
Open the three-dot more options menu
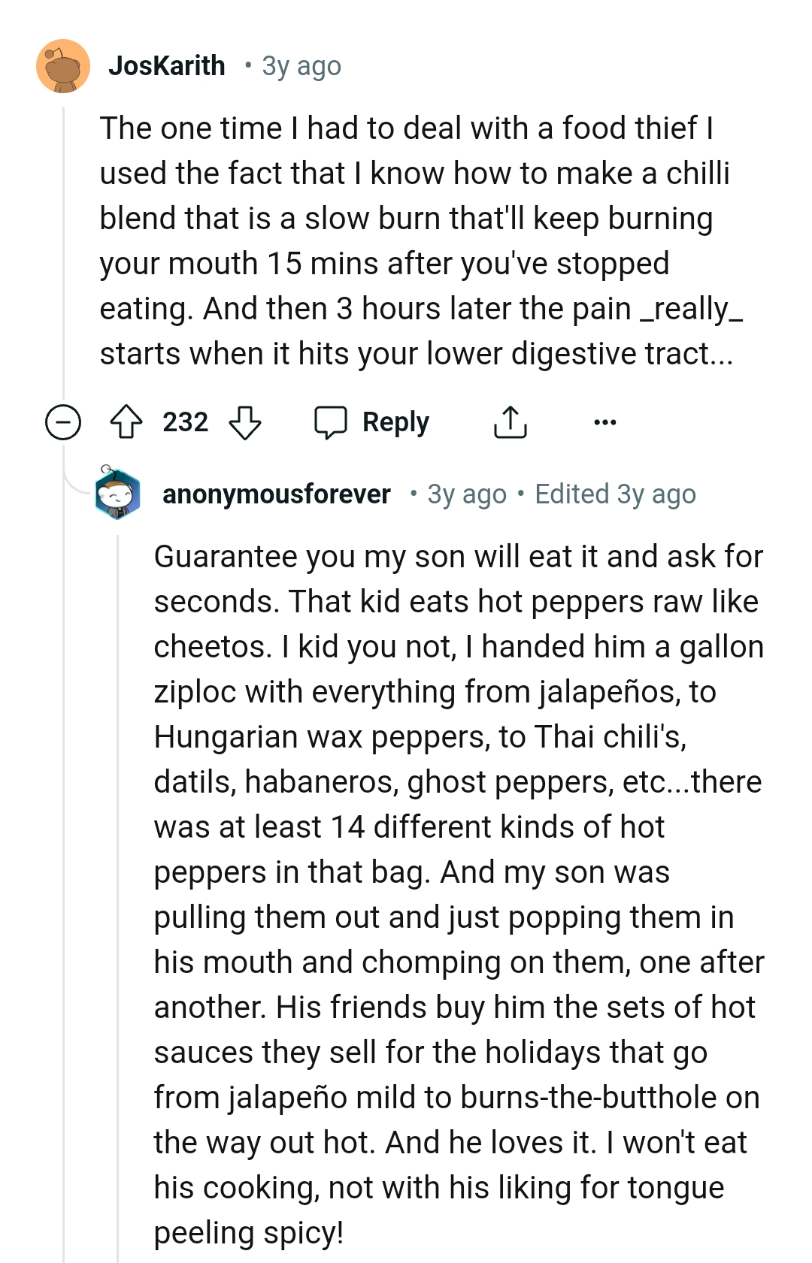(x=604, y=422)
